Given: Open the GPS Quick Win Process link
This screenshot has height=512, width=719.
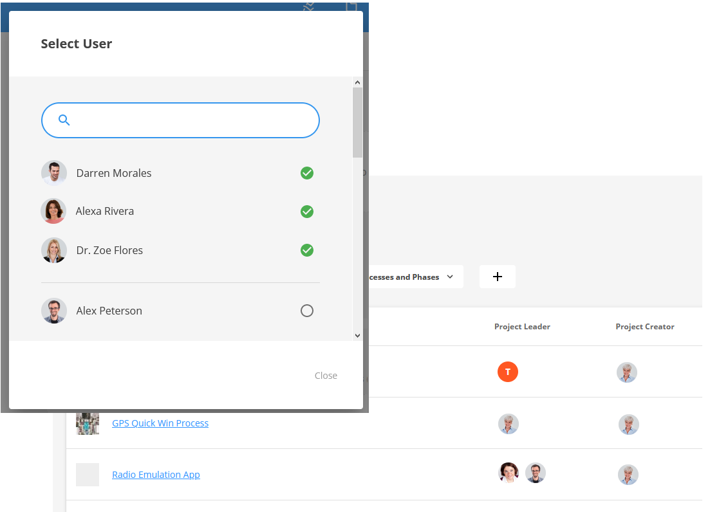Looking at the screenshot, I should [160, 423].
